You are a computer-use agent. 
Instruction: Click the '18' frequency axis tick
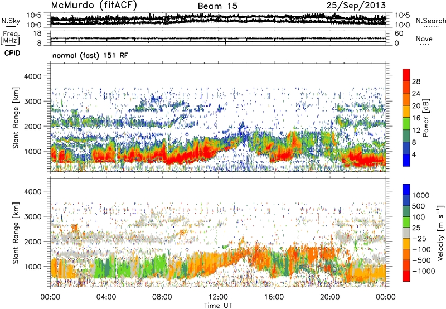37,33
